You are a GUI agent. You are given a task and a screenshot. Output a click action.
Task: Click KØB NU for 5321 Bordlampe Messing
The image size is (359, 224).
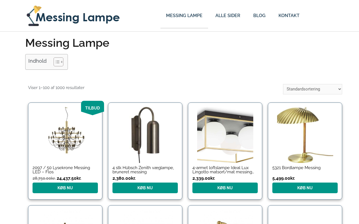pos(305,188)
